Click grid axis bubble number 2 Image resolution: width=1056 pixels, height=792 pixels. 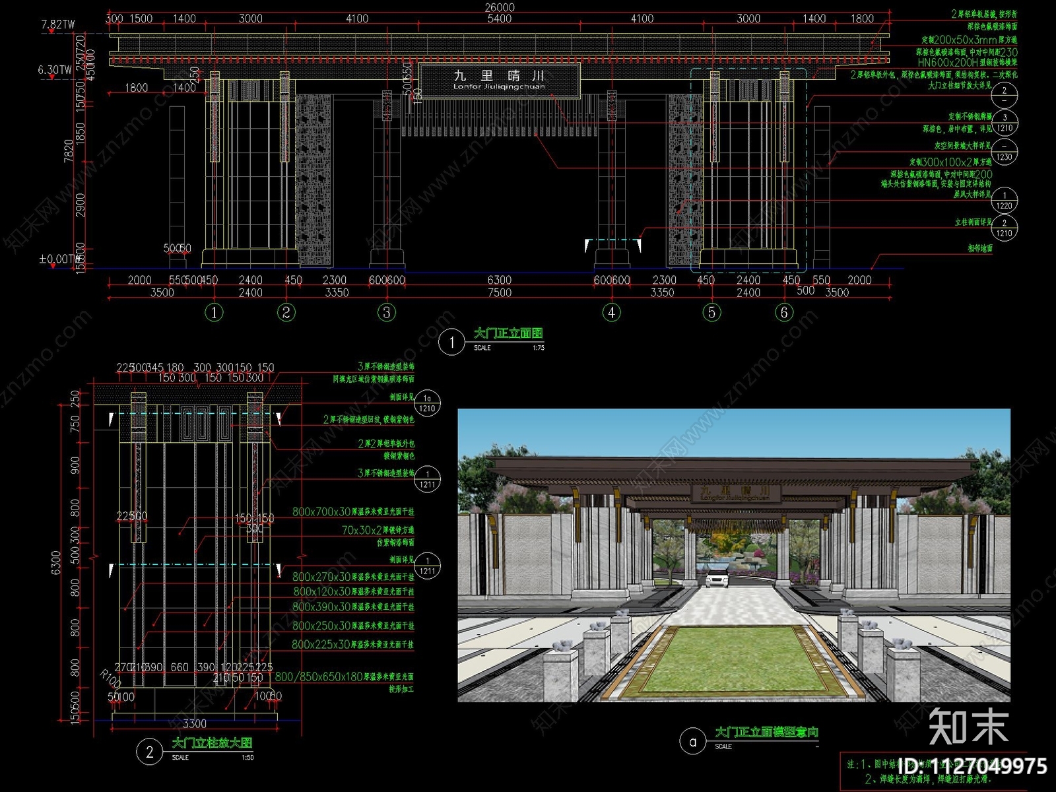click(x=286, y=312)
